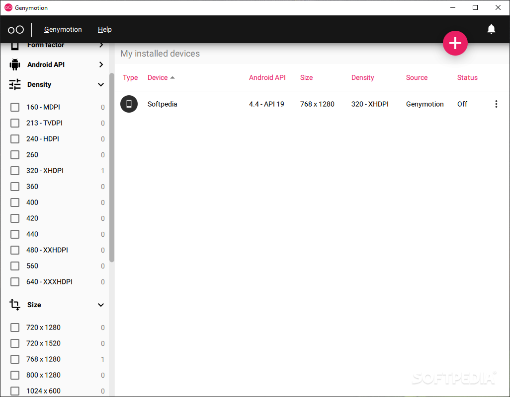This screenshot has height=397, width=510.
Task: Check the 320 - XHDPI filter
Action: click(15, 171)
